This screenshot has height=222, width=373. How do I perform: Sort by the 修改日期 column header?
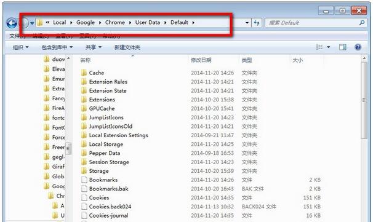point(201,60)
